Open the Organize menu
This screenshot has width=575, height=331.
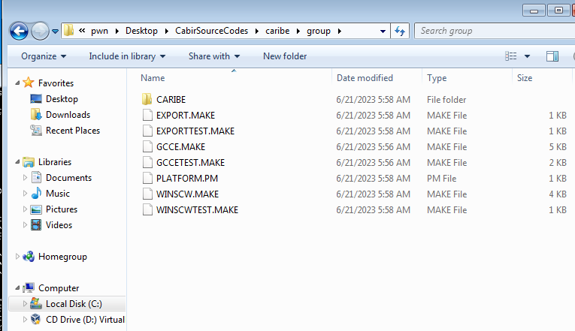point(44,56)
